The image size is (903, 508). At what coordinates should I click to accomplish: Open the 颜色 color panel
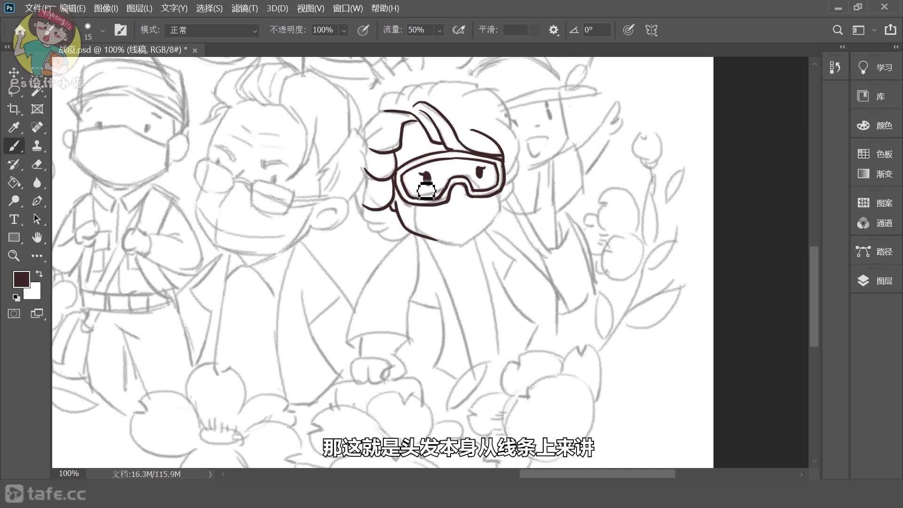[x=876, y=126]
